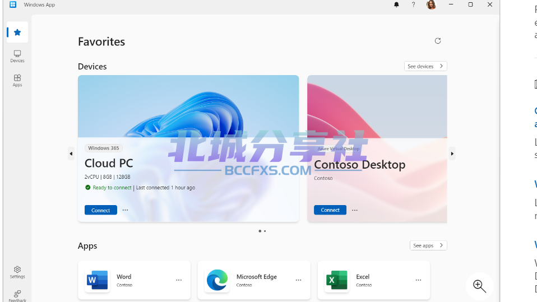Screen dimensions: 537x302
Task: Open more options for Cloud PC
Action: click(126, 210)
